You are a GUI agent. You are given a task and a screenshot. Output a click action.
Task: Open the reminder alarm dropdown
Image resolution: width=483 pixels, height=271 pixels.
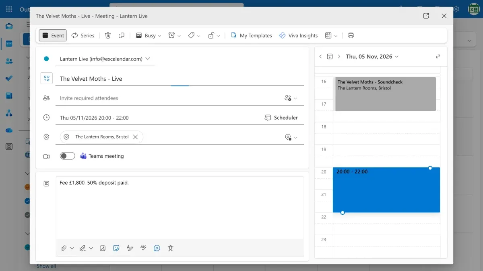tap(174, 35)
